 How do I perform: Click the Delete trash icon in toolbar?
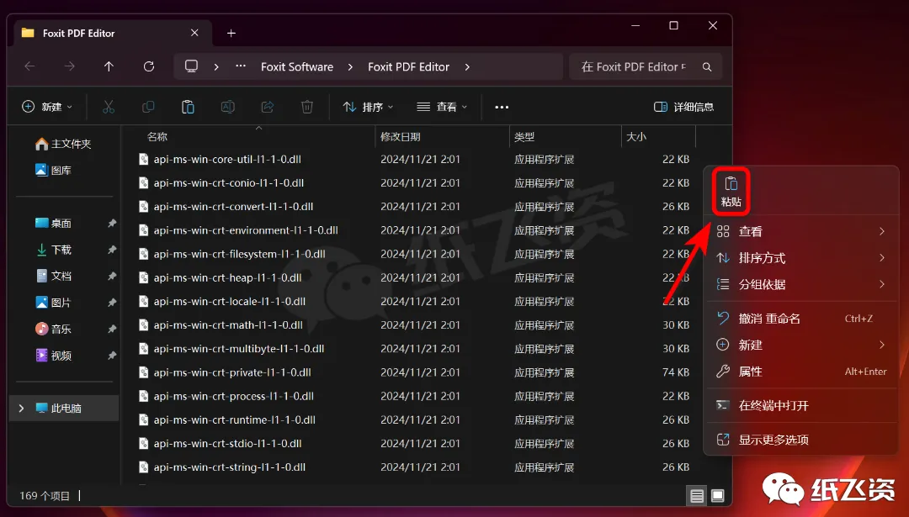tap(307, 107)
